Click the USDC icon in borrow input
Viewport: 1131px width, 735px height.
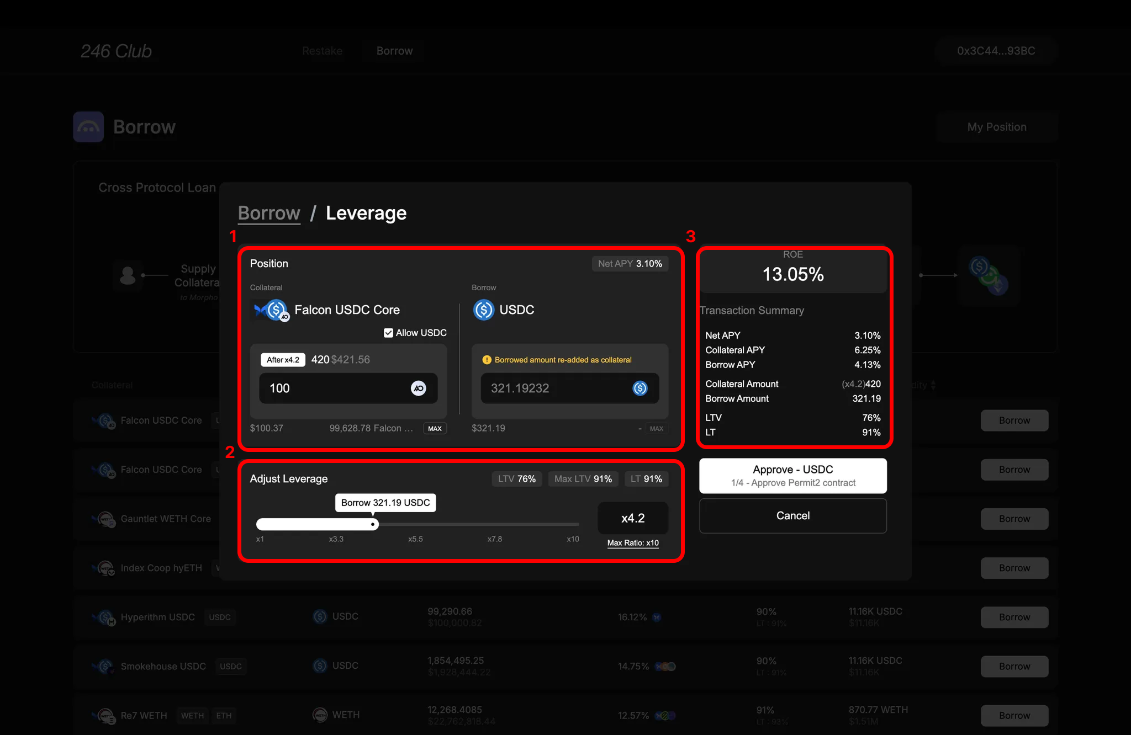click(640, 388)
